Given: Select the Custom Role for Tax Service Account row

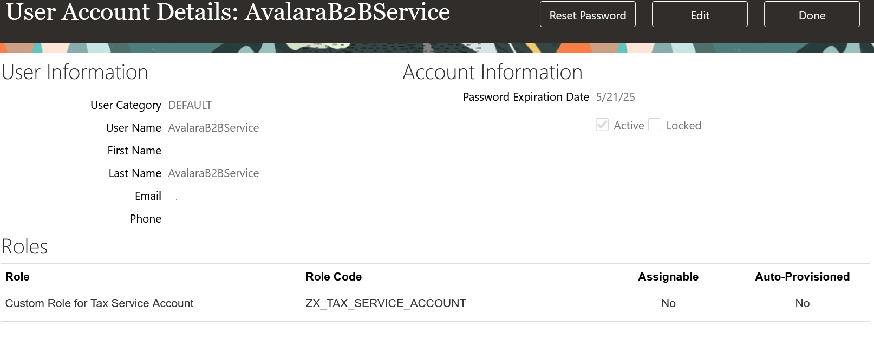Looking at the screenshot, I should click(x=99, y=303).
